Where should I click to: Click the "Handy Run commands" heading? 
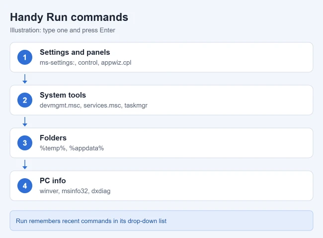tap(69, 17)
